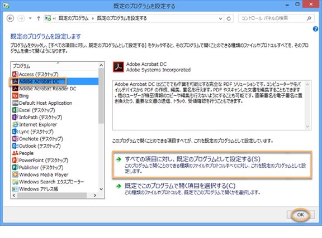Select the InfoPath icon in list
The image size is (322, 238).
tap(15, 117)
